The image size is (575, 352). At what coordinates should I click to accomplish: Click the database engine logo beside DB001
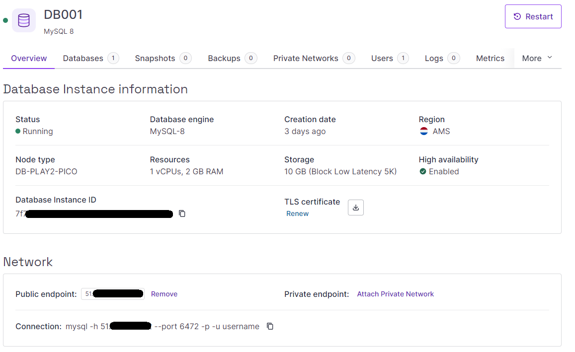pyautogui.click(x=23, y=20)
